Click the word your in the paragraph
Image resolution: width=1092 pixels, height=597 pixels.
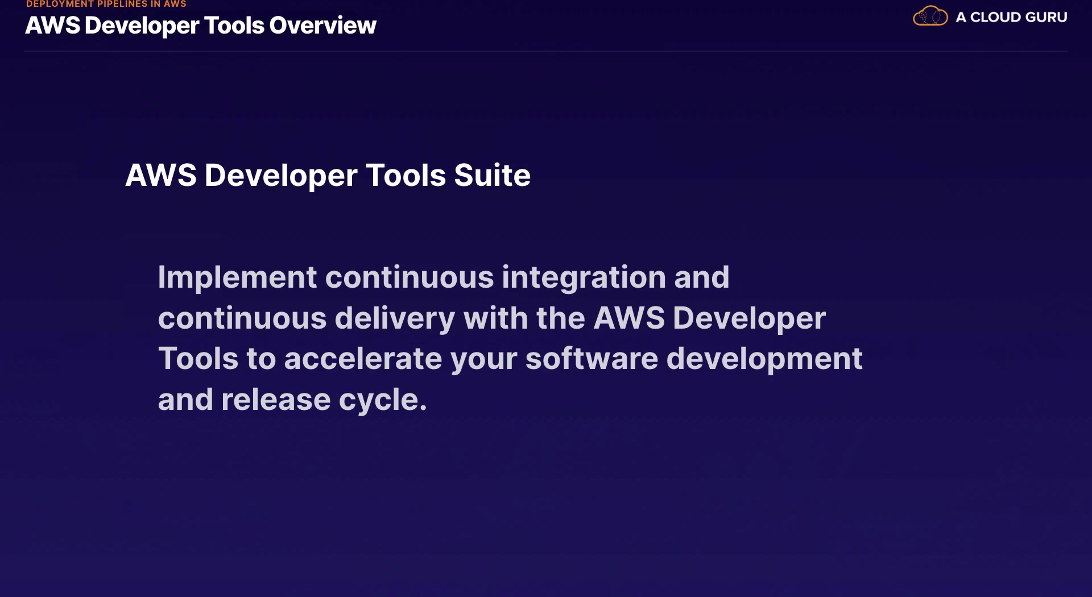483,359
